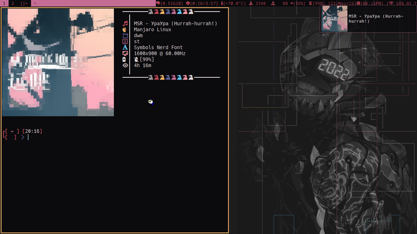This screenshot has height=234, width=417.
Task: Click the yellow duck in top color row
Action: pos(162,11)
